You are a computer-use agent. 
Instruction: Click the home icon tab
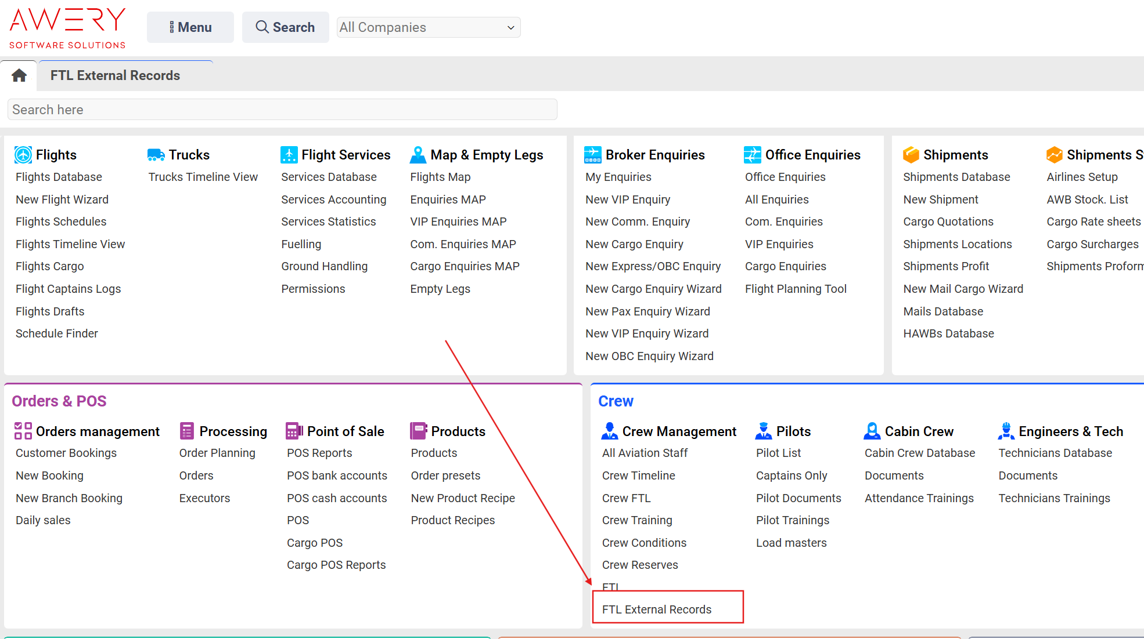[x=19, y=75]
